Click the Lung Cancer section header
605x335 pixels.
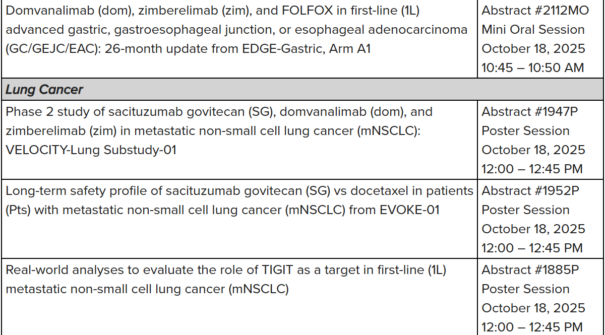coord(44,90)
